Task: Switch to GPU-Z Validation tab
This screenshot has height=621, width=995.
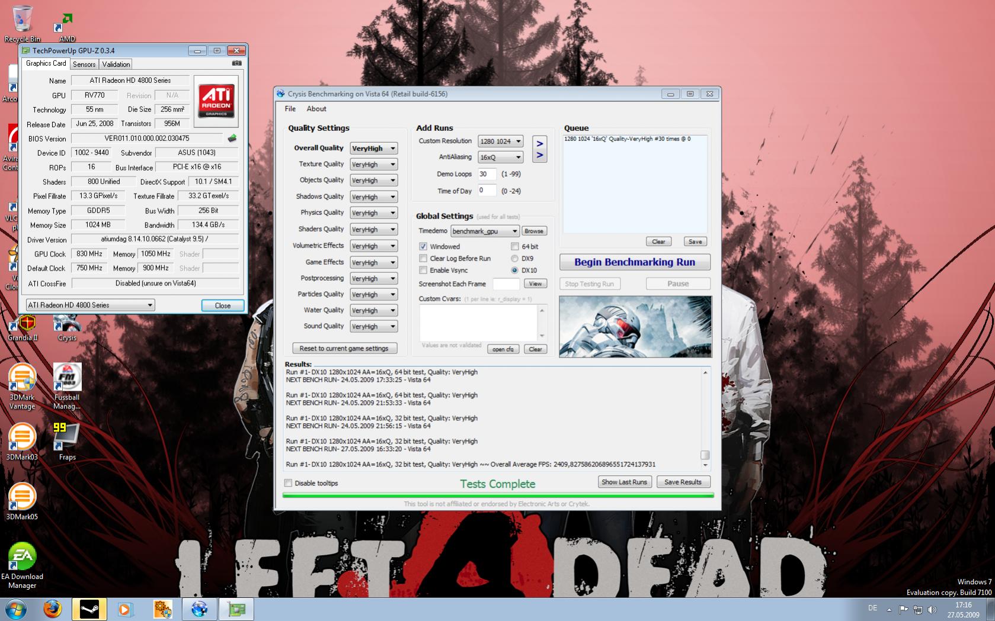Action: pos(116,65)
